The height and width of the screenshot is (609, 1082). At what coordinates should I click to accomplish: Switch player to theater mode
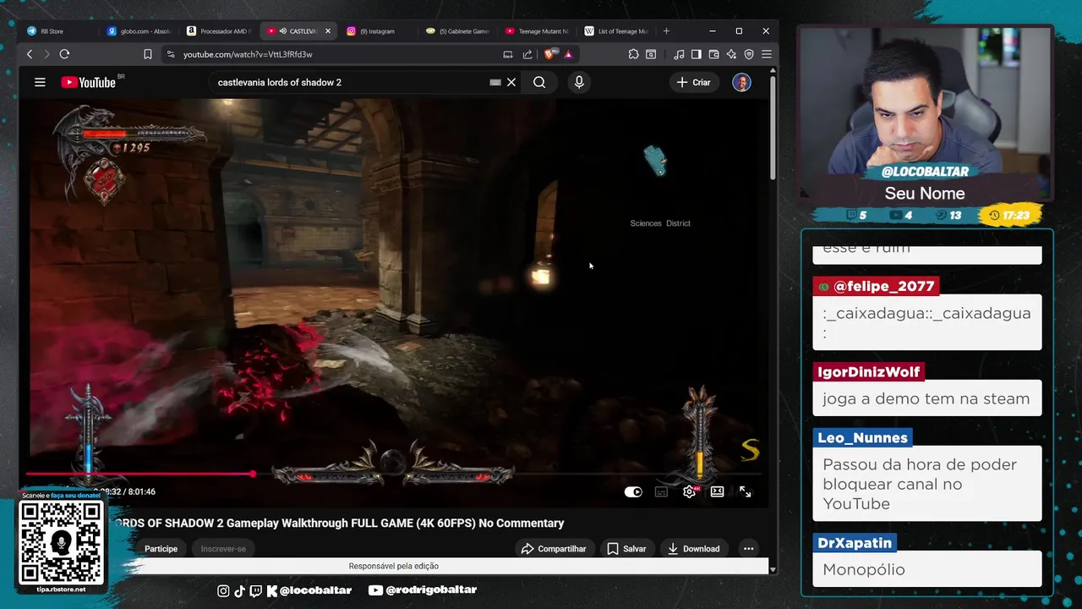717,491
